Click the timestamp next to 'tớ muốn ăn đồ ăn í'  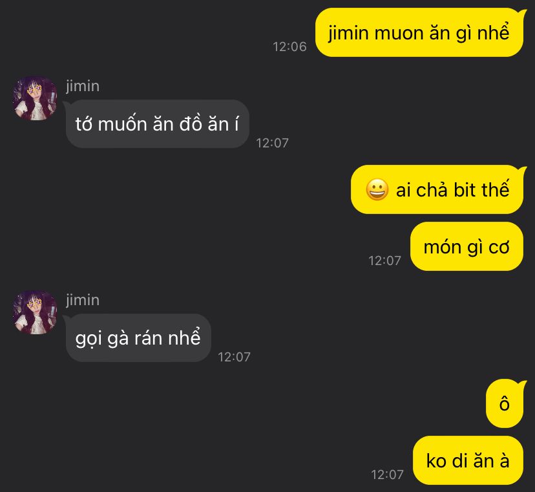(272, 143)
